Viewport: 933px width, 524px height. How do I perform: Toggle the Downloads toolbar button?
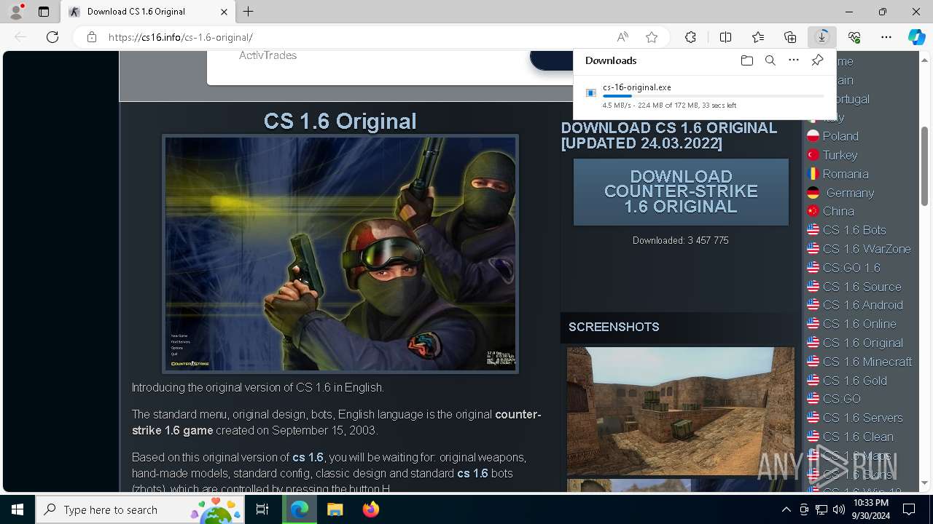click(822, 37)
